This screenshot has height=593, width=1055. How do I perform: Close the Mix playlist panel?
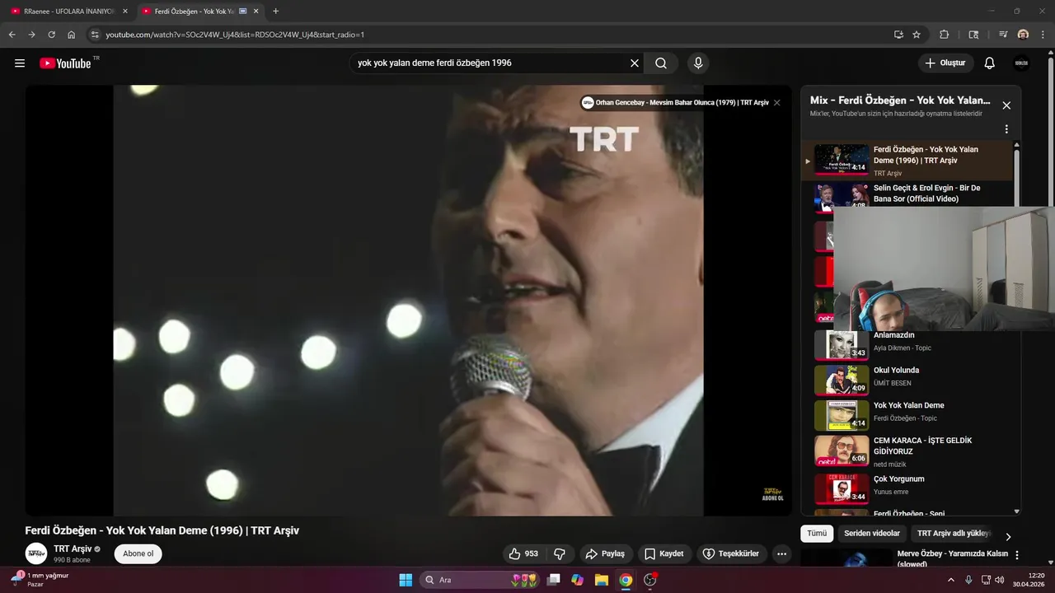click(1006, 105)
